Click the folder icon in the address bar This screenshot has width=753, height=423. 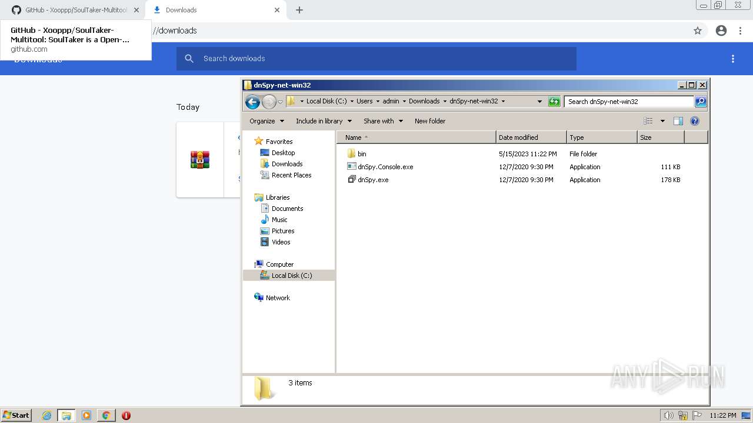tap(291, 101)
